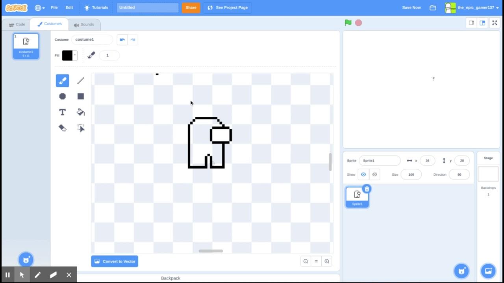Open Choose a Costume button
The height and width of the screenshot is (283, 504).
click(x=26, y=260)
